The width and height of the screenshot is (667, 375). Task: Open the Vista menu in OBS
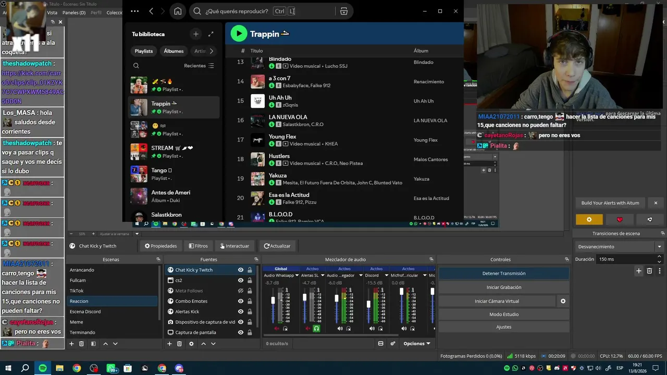pos(52,12)
